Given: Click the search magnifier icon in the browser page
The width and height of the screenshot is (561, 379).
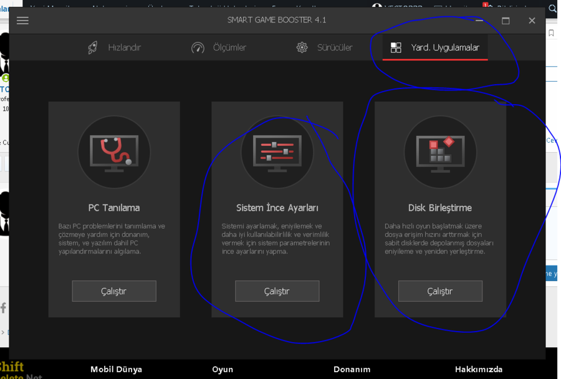Looking at the screenshot, I should pos(553,9).
